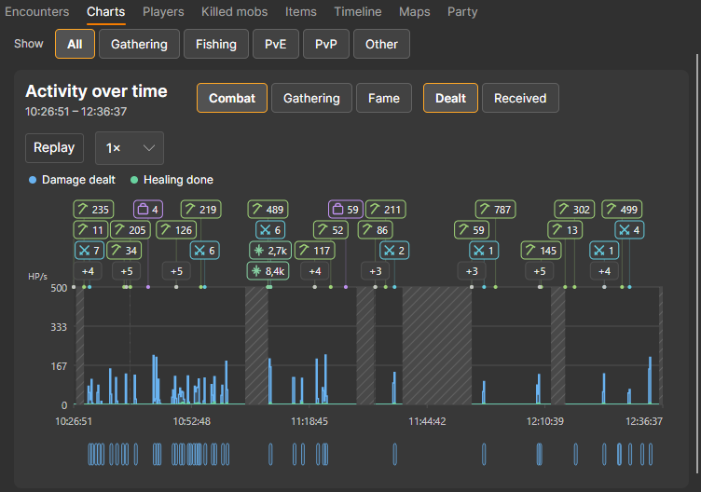Select the gathering 11 event badge
The width and height of the screenshot is (701, 492).
(90, 229)
